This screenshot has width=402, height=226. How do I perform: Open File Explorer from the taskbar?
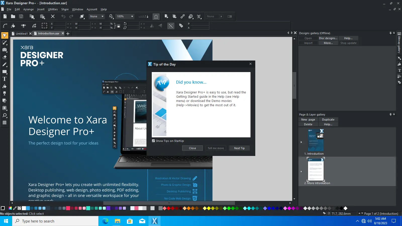coord(118,221)
